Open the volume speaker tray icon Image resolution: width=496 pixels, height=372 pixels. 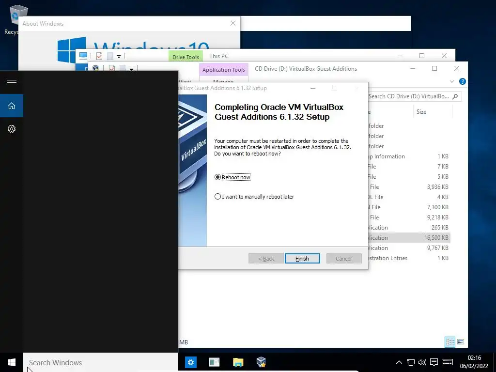422,362
